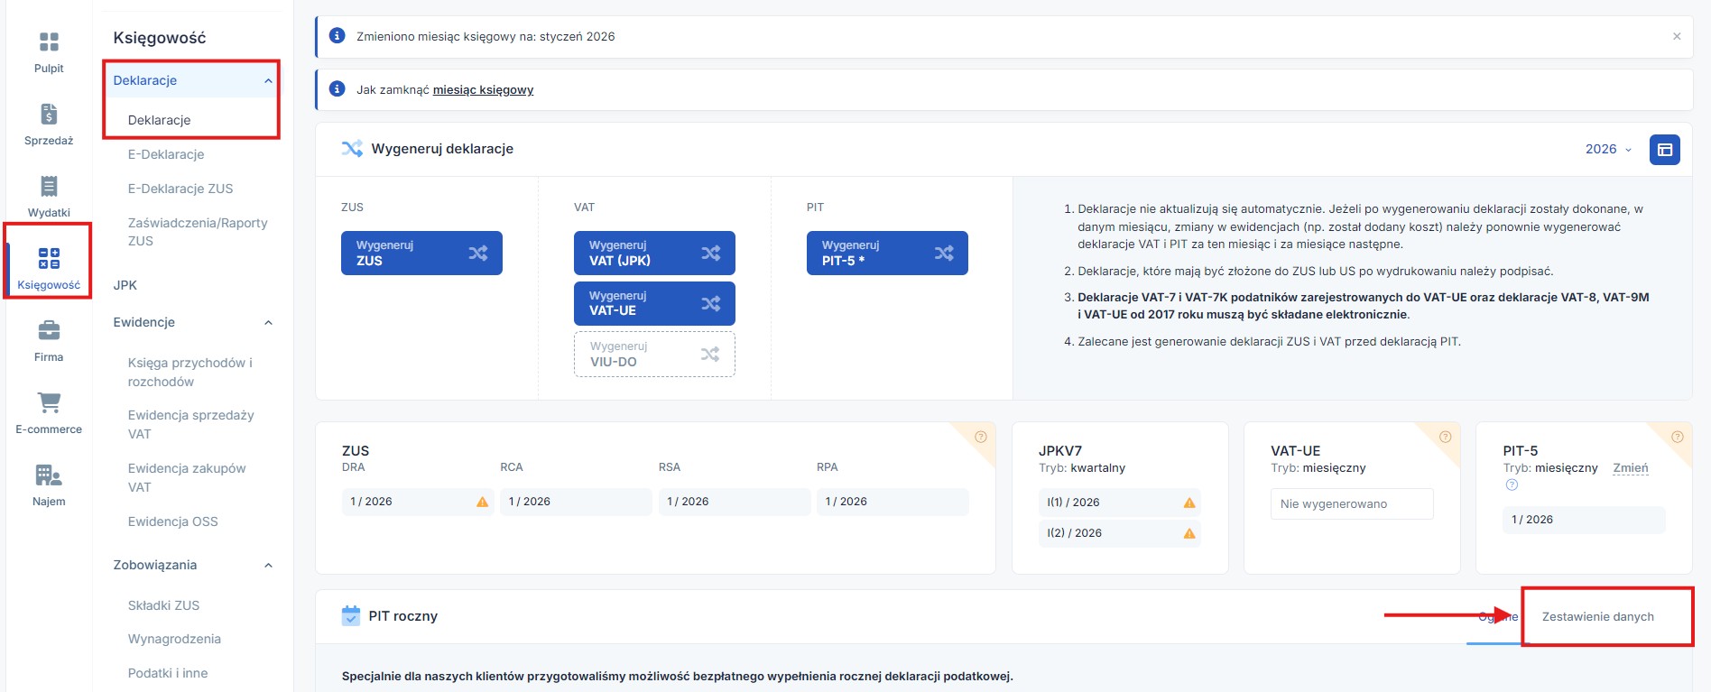Open E-commerce cart icon
The image size is (1711, 692).
click(x=49, y=403)
